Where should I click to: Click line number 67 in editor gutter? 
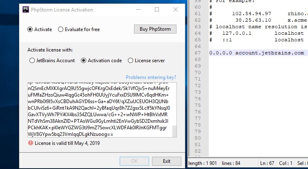(x=198, y=53)
